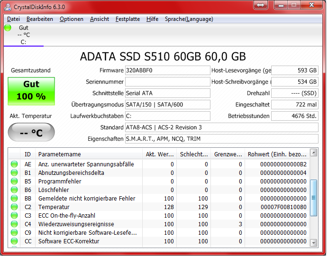This screenshot has width=328, height=259.
Task: Click the Standard field ATA8-ACS | ACS-2 Revision 3
Action: pos(222,127)
